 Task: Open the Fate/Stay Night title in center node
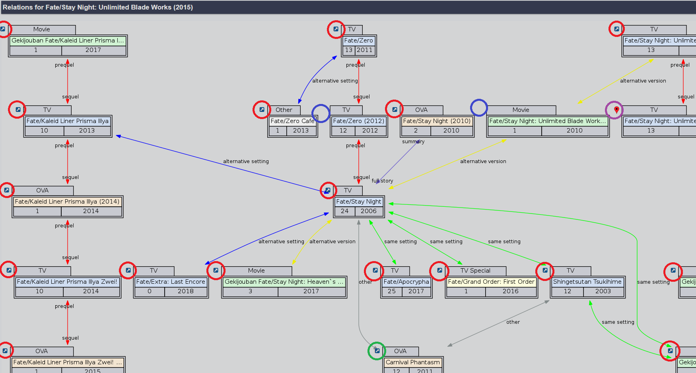358,202
